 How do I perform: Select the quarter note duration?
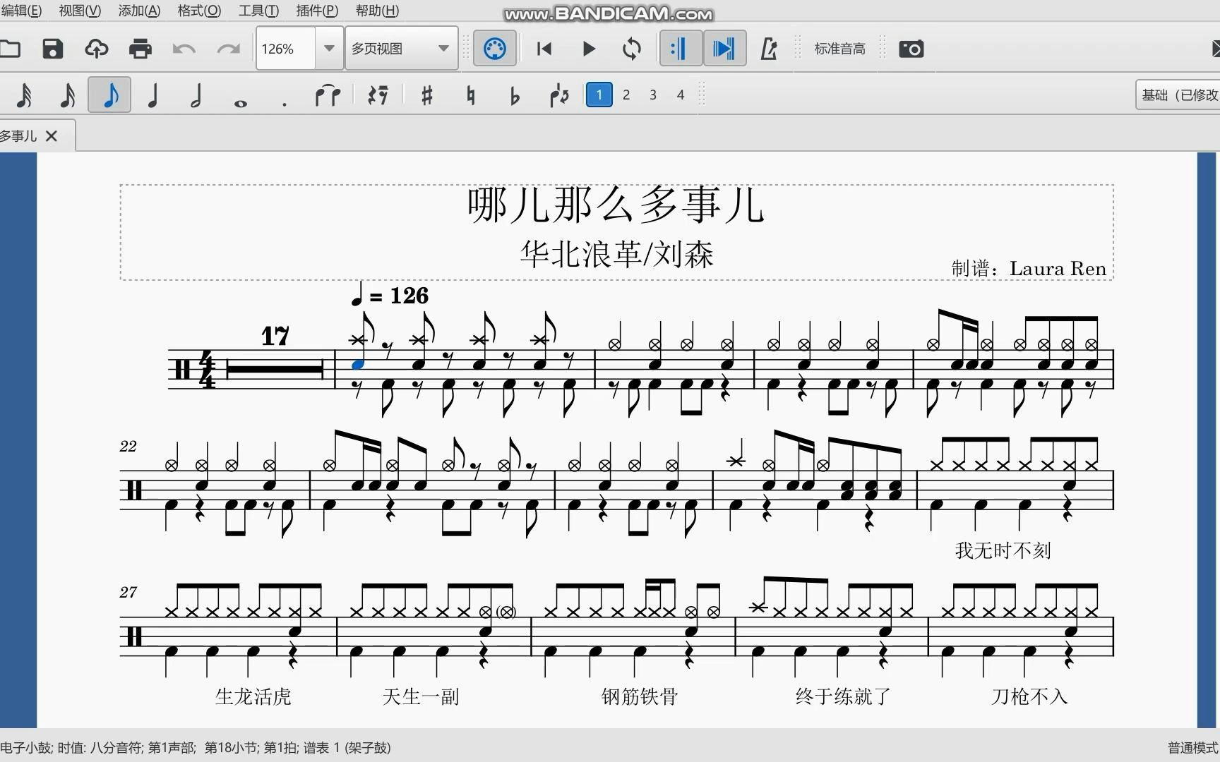[152, 95]
